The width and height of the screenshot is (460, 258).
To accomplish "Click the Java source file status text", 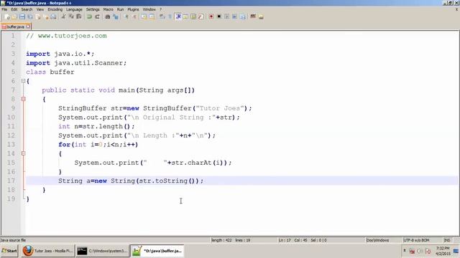I will [13, 240].
